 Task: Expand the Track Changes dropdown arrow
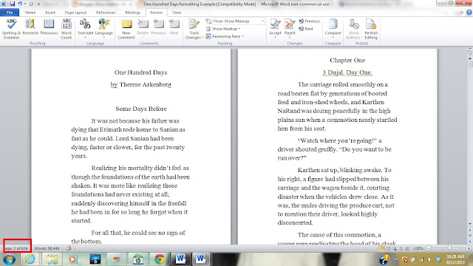[x=203, y=38]
